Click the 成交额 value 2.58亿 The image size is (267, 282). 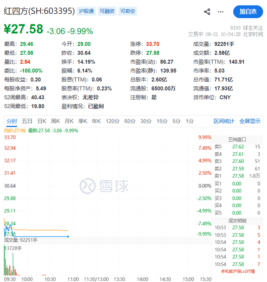pos(222,53)
